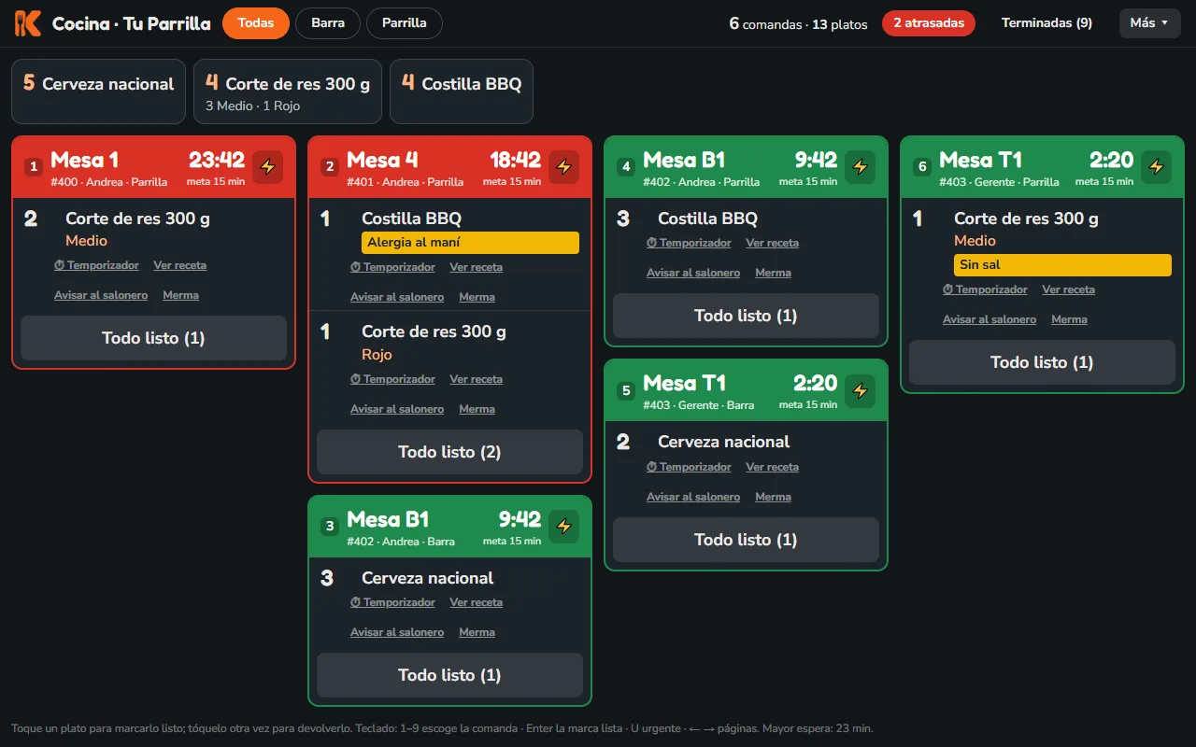This screenshot has height=747, width=1196.
Task: Click Todo listo on Mesa B1 Barra card
Action: 449,675
